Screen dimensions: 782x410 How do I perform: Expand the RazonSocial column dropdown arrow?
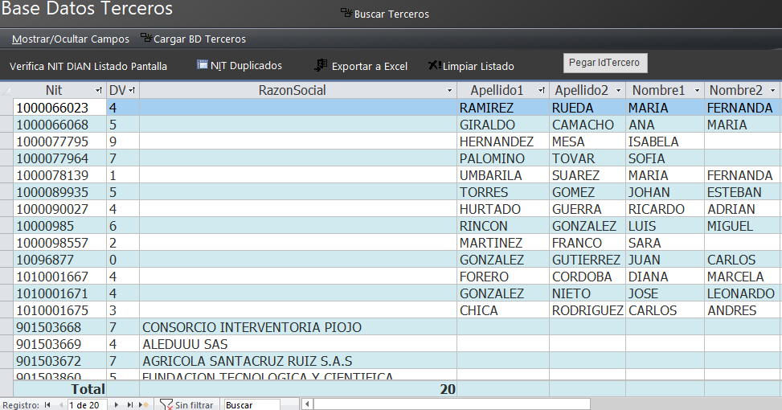click(x=449, y=91)
